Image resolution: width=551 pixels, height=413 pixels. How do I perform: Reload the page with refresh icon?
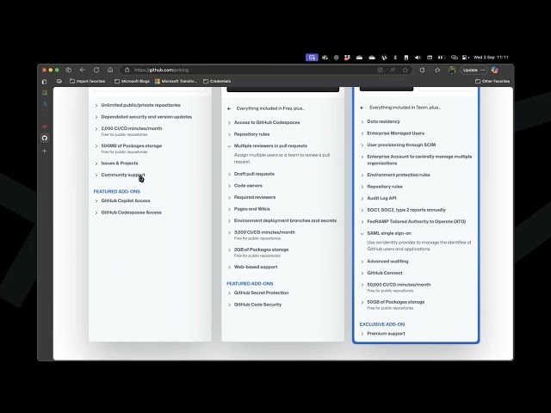click(x=96, y=70)
